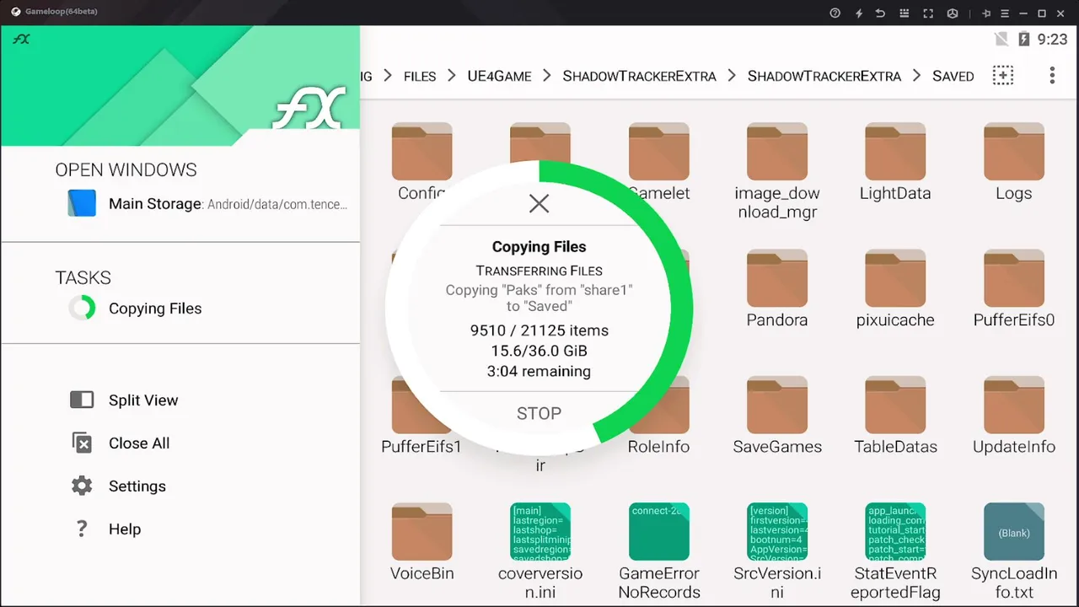Dismiss the copy dialog with X
The height and width of the screenshot is (607, 1079).
(539, 203)
